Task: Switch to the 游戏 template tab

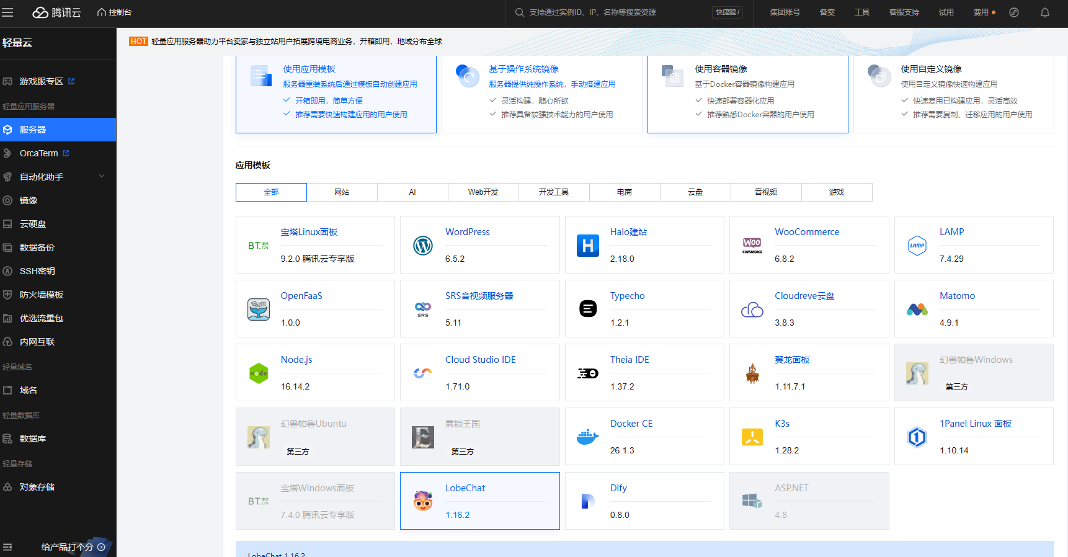Action: pyautogui.click(x=837, y=192)
